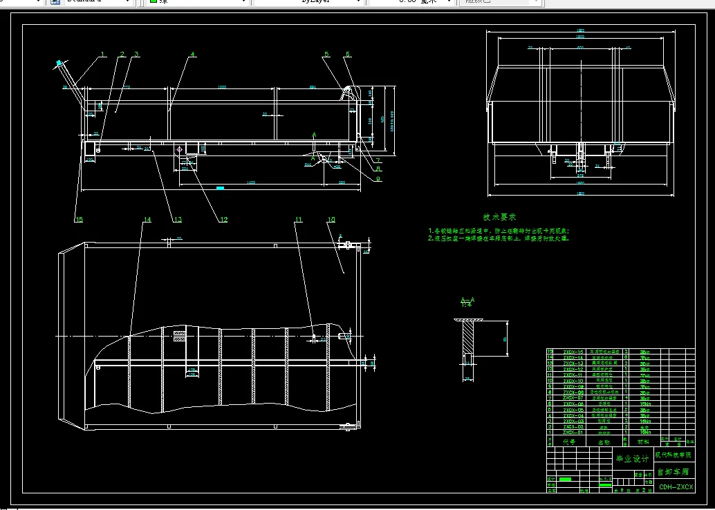Click the 1:8 scale cell in the title block
Viewport: 715px width, 510px height.
[x=649, y=482]
